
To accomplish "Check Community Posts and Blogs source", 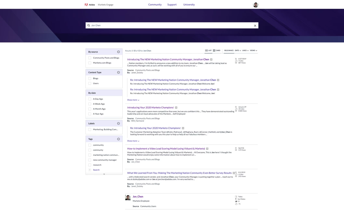I will click(90, 58).
